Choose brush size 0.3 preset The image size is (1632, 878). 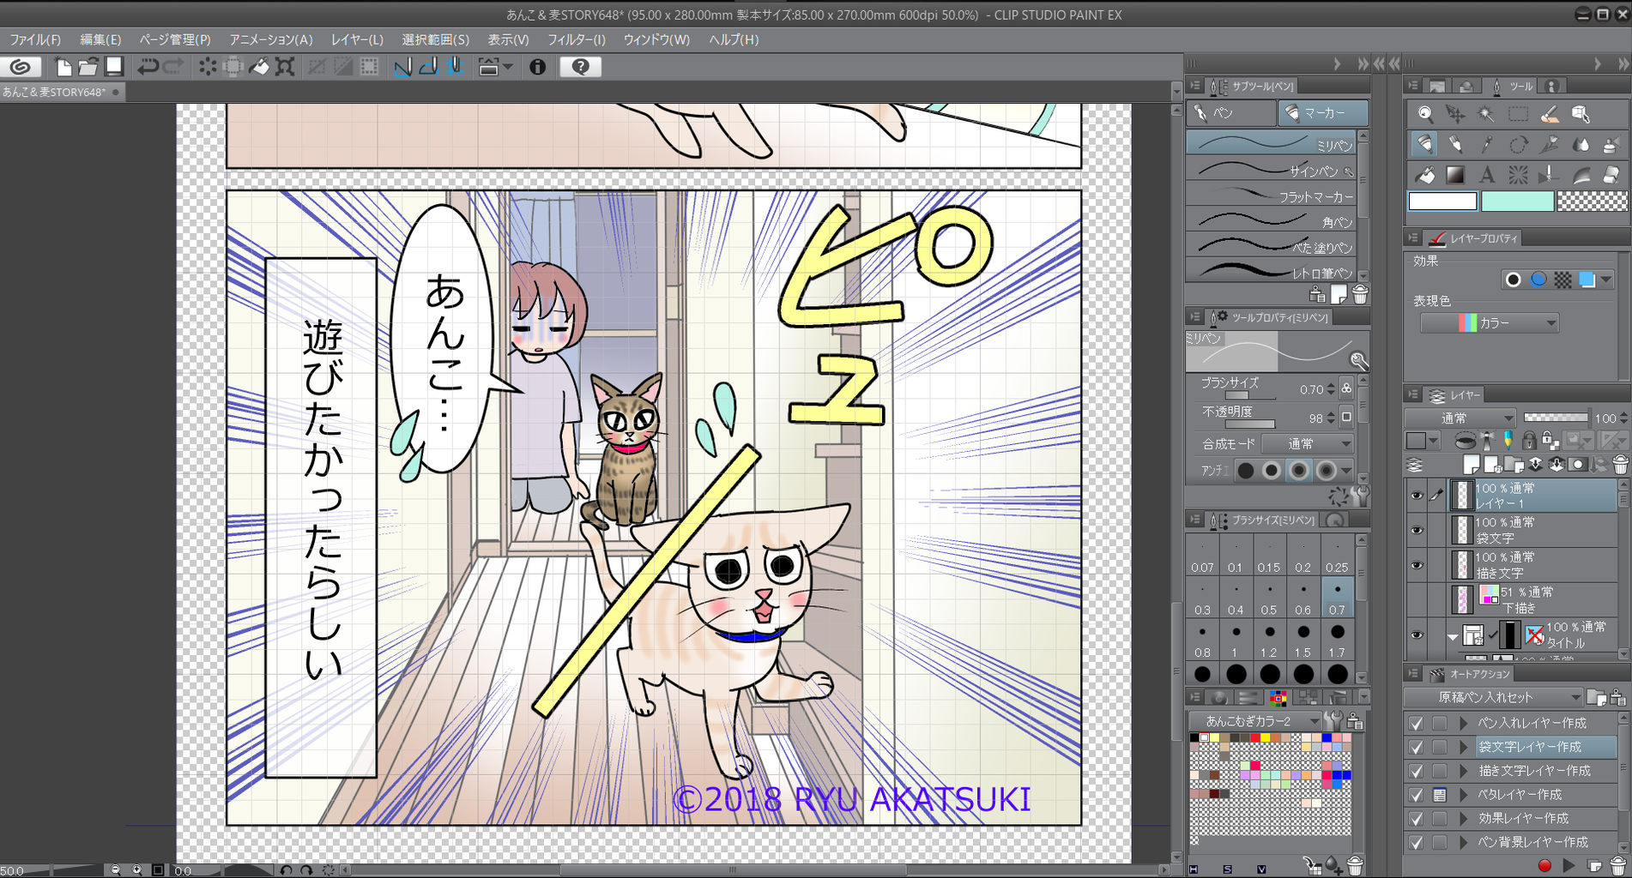[1202, 598]
